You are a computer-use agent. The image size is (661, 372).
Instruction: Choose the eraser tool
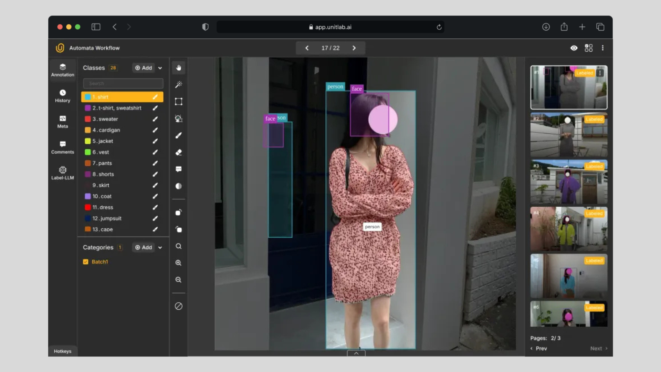(178, 152)
